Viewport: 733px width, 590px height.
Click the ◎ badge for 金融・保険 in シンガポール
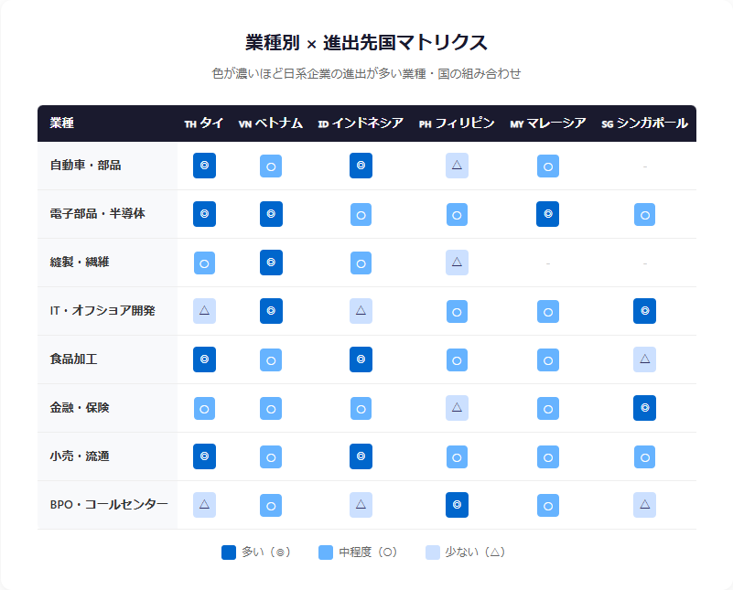click(644, 408)
